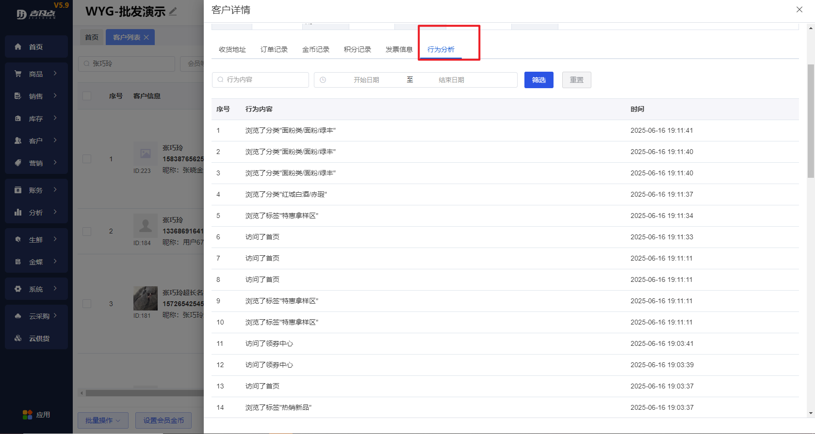Click the shopping cart 商品 icon
This screenshot has height=434, width=815.
pos(18,74)
